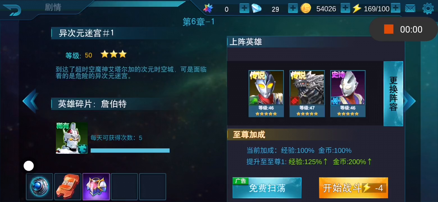
Task: Add star gems with the first plus button
Action: (x=244, y=8)
